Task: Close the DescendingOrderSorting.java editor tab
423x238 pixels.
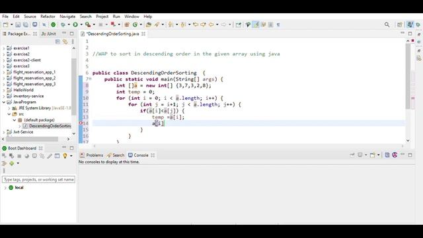Action: coord(143,34)
